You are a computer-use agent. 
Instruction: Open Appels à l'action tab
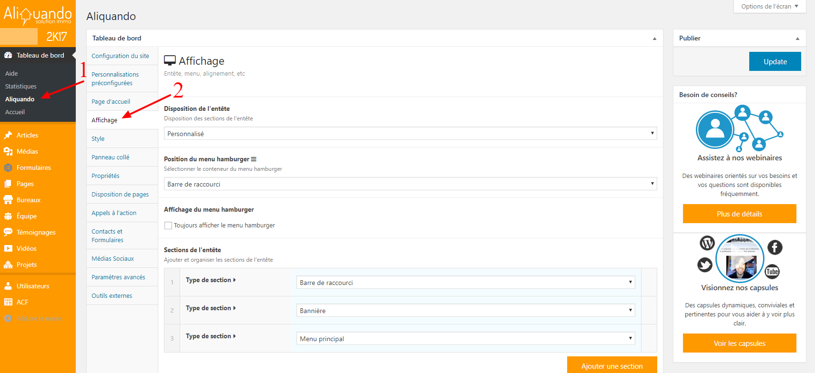click(122, 213)
